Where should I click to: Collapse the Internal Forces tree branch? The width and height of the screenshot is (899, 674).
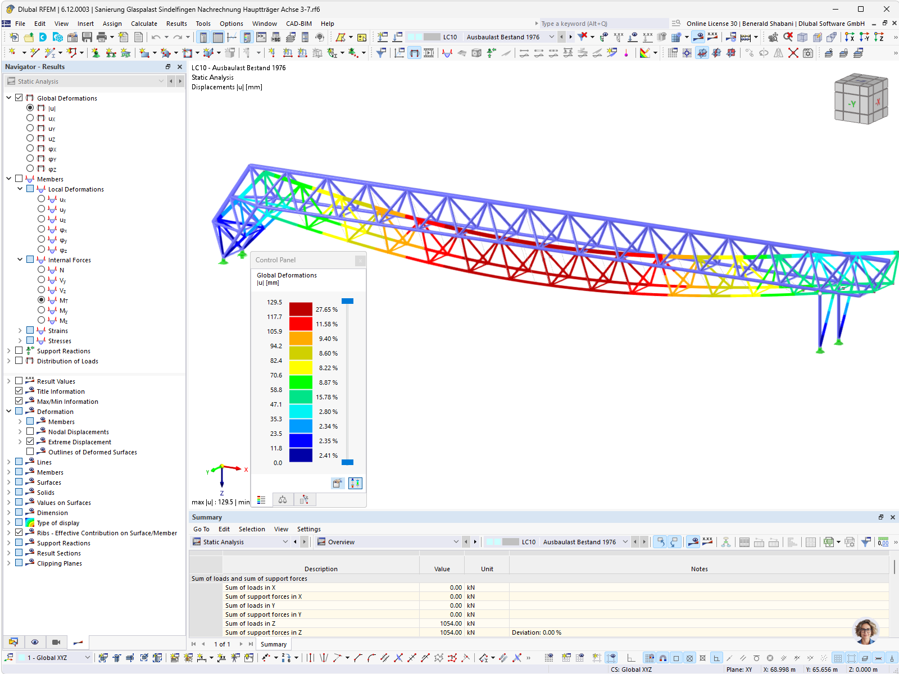(20, 259)
